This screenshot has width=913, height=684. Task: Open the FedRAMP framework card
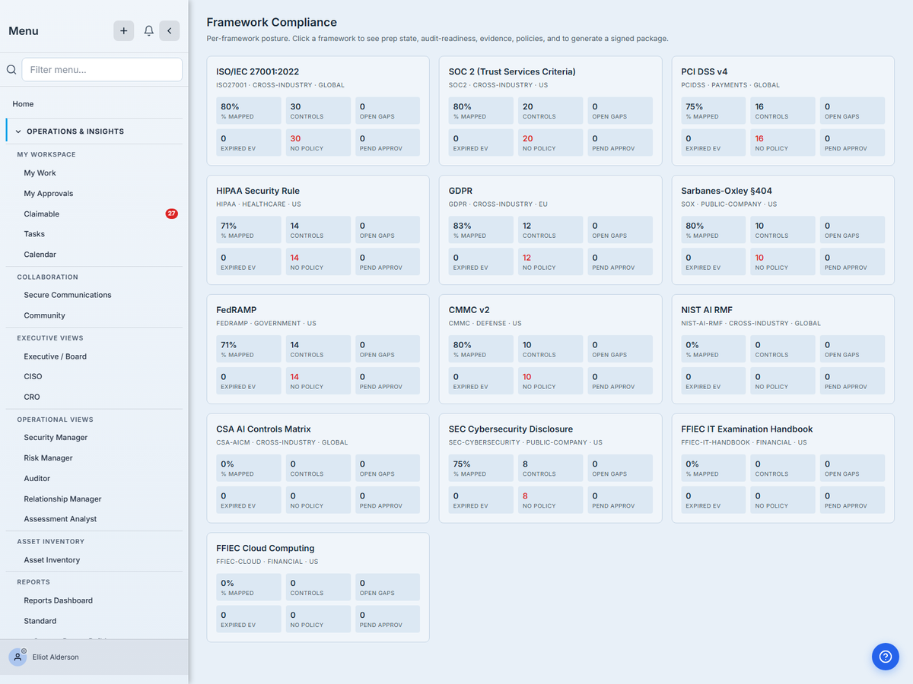(318, 349)
